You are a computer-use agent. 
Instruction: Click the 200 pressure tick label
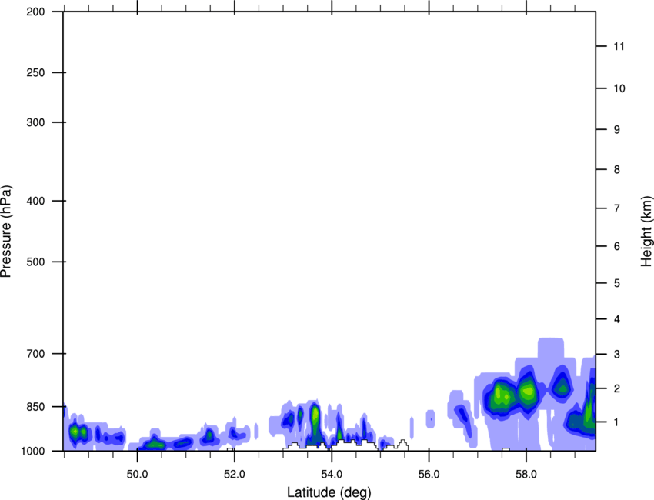point(35,12)
